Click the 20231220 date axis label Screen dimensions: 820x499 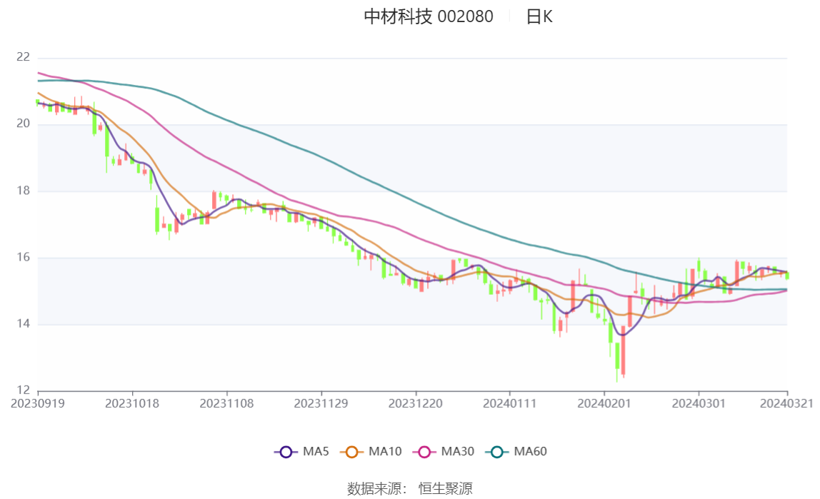point(415,403)
